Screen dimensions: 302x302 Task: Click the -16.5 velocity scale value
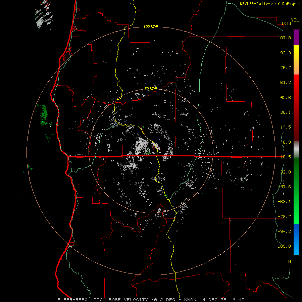coord(284,157)
